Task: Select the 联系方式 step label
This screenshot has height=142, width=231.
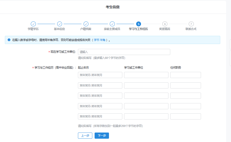Action: [x=191, y=29]
